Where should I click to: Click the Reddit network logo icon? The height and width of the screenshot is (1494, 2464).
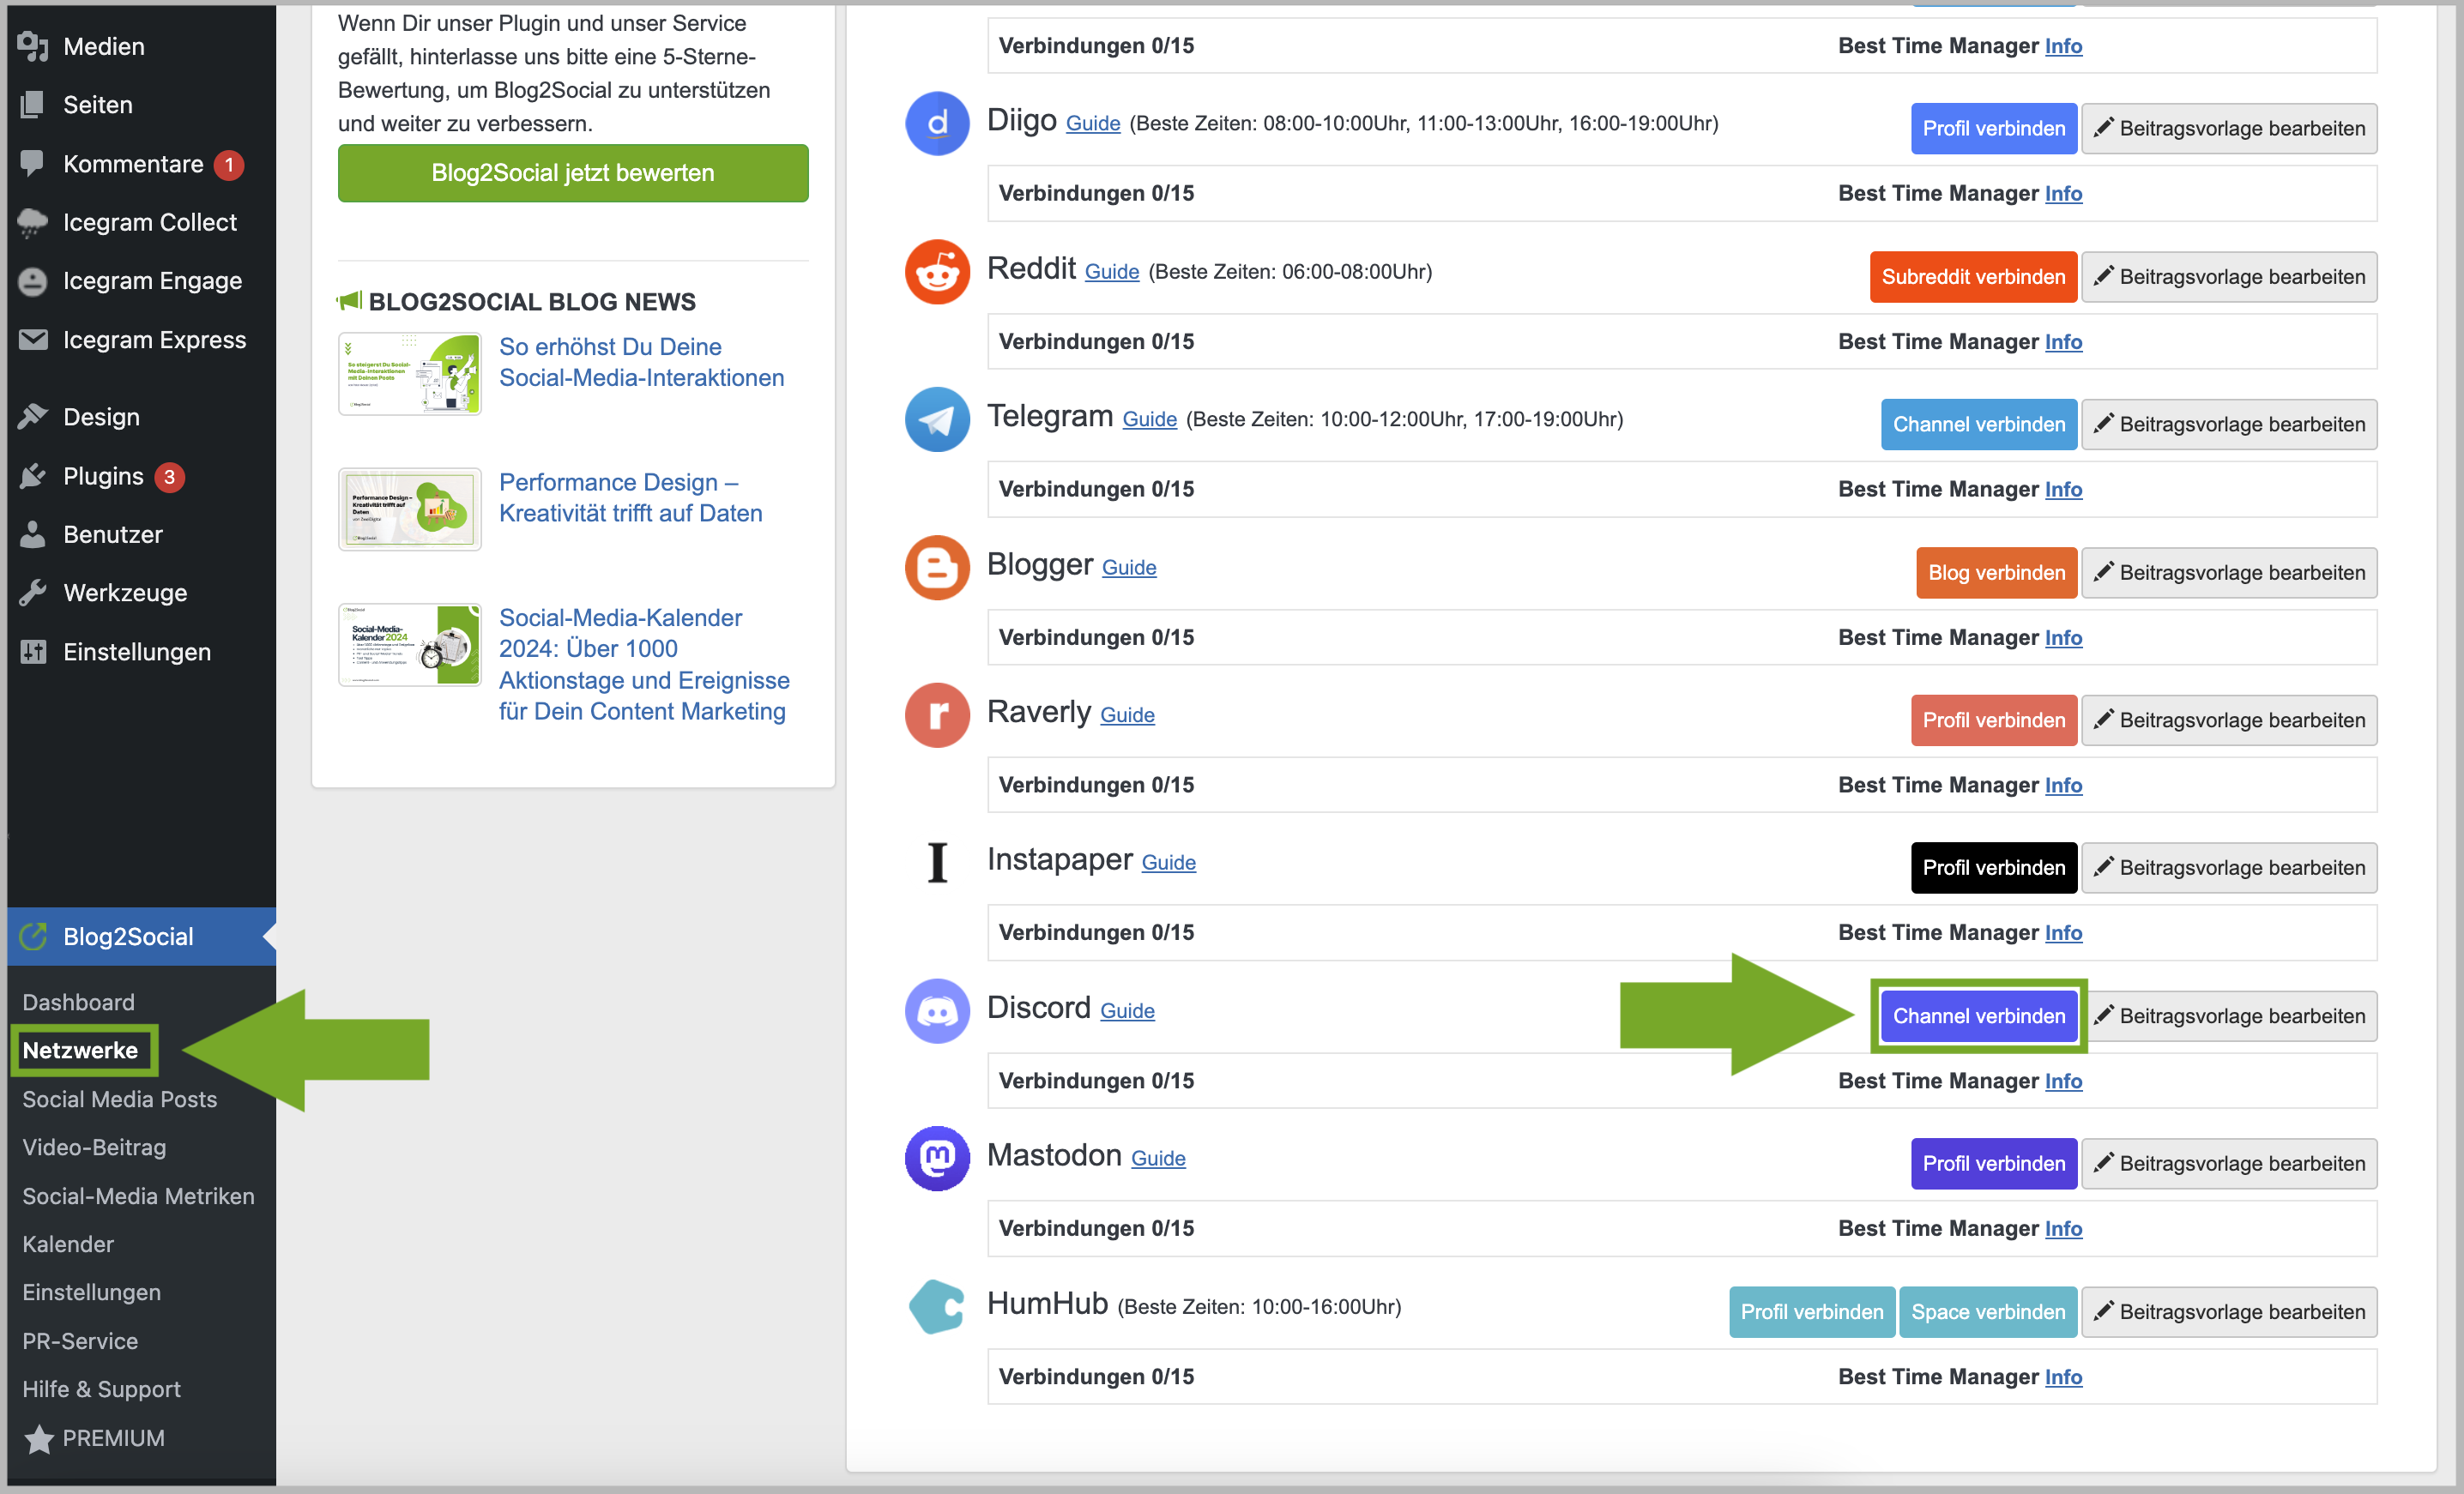(936, 272)
